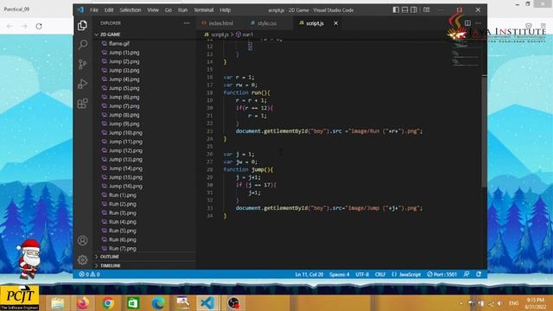553x311 pixels.
Task: Open the Search view in activity bar
Action: pos(83,44)
